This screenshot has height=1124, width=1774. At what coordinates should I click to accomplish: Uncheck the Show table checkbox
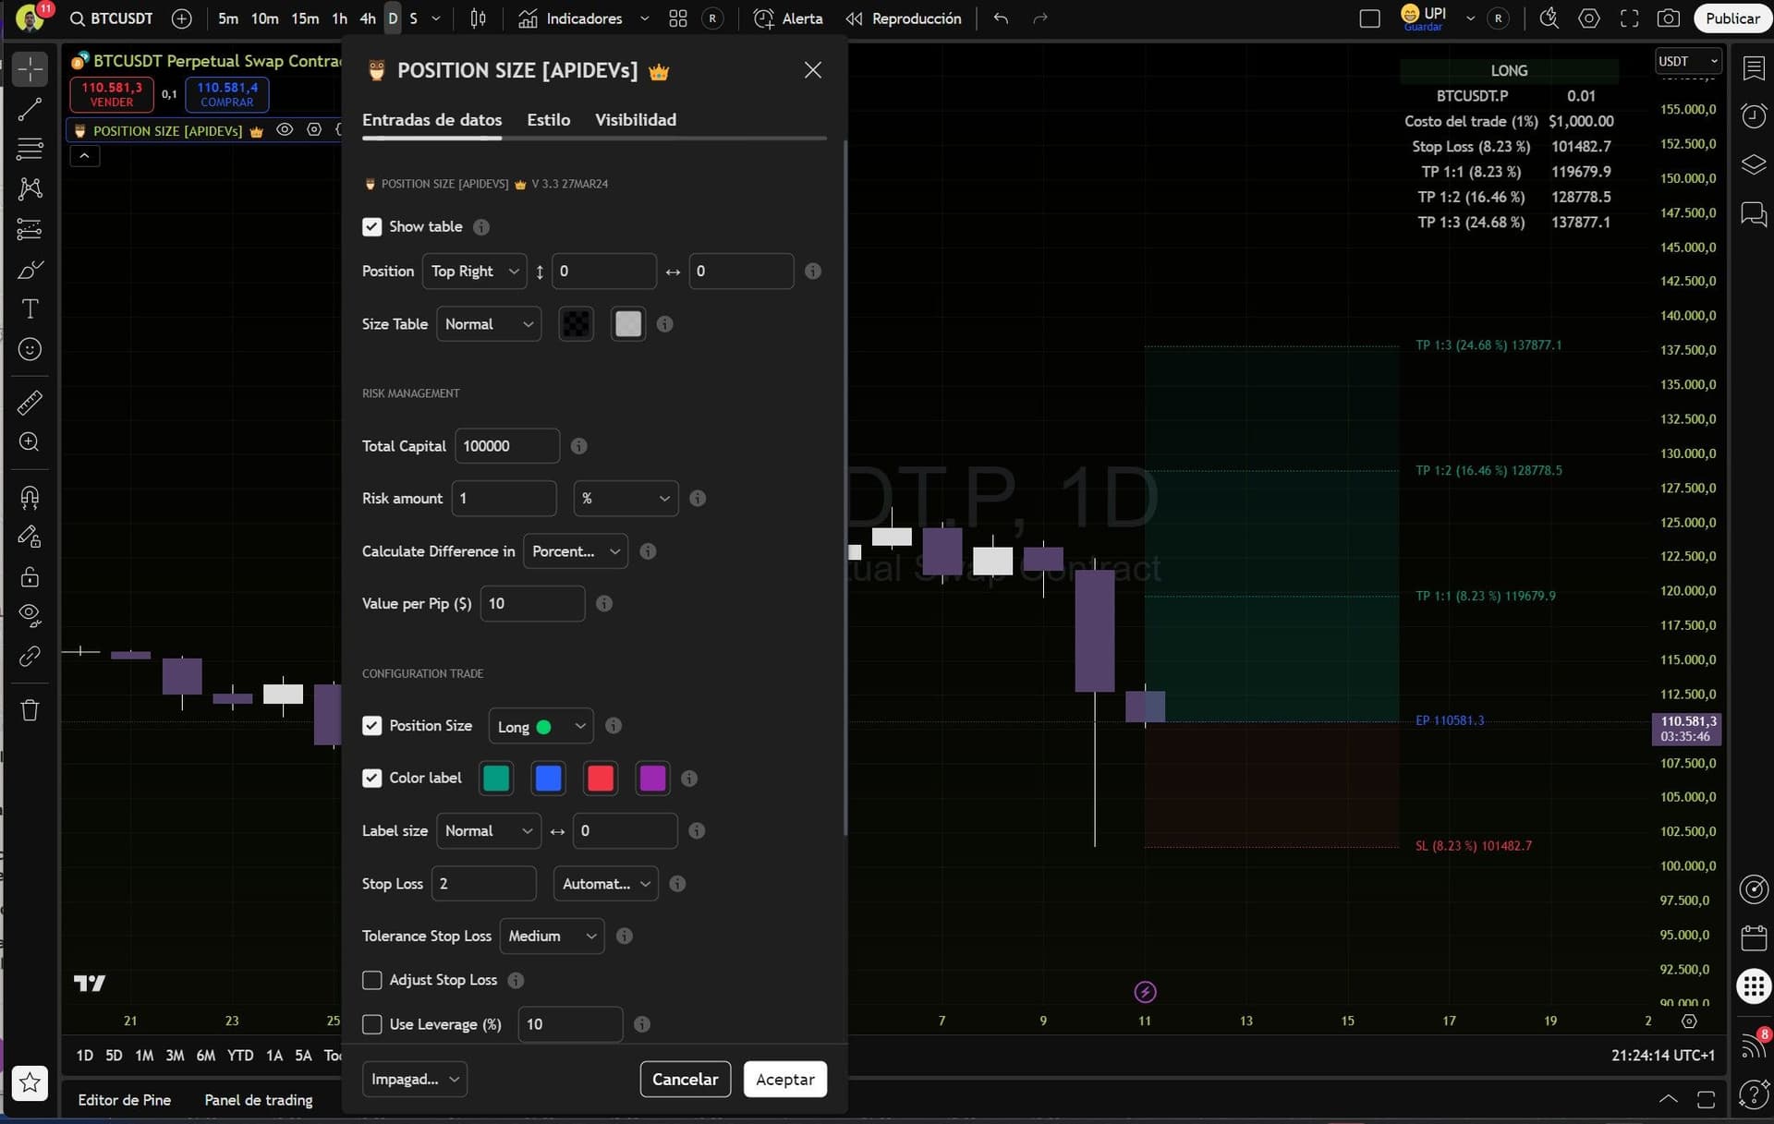click(372, 226)
